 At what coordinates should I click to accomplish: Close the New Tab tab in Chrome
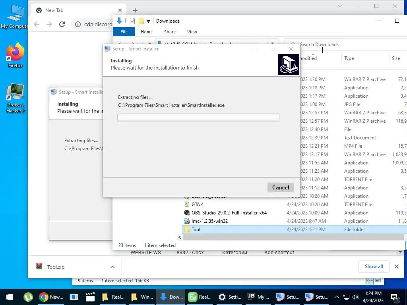[120, 10]
